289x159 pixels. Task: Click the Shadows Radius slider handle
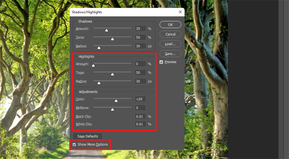99,48
